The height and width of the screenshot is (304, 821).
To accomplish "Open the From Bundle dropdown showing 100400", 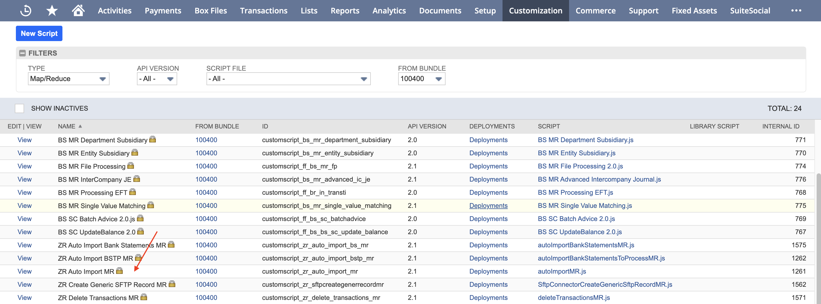I will pyautogui.click(x=421, y=79).
